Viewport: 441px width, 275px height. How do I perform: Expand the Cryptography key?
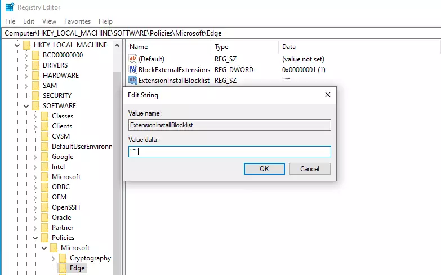click(x=53, y=259)
